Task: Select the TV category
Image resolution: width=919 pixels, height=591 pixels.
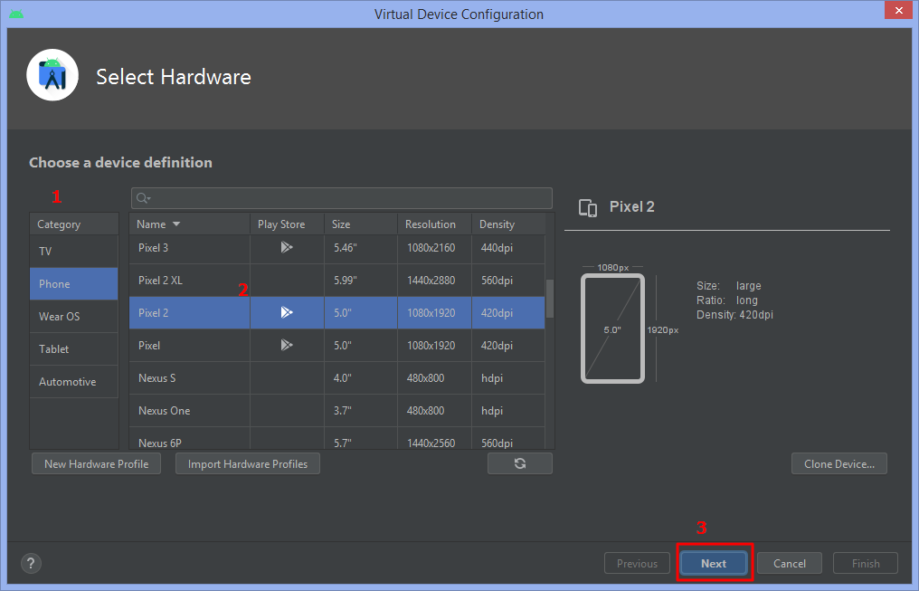Action: pyautogui.click(x=74, y=251)
